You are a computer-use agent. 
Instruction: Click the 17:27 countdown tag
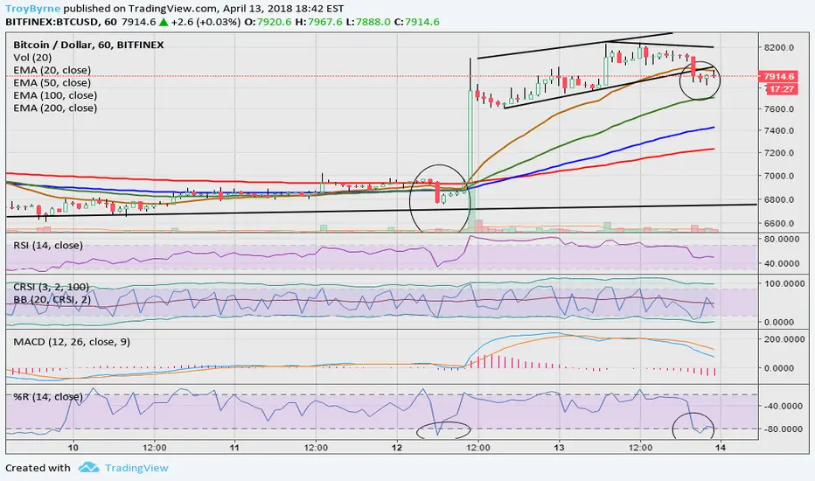pyautogui.click(x=781, y=89)
